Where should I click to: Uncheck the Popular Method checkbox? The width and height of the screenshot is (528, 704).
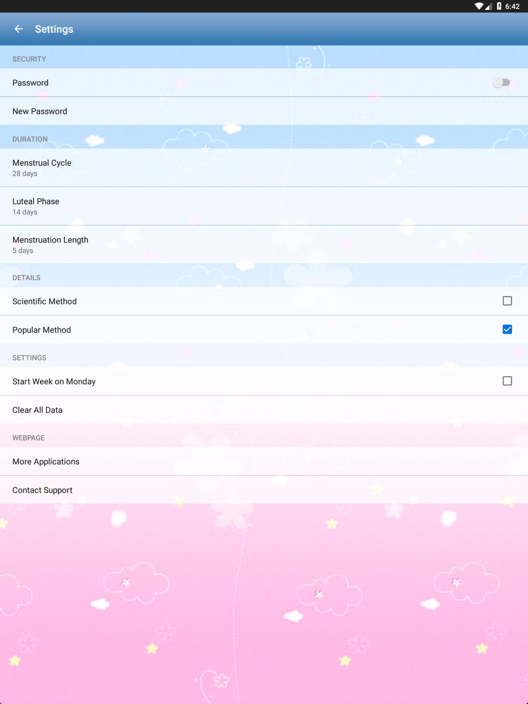[507, 329]
